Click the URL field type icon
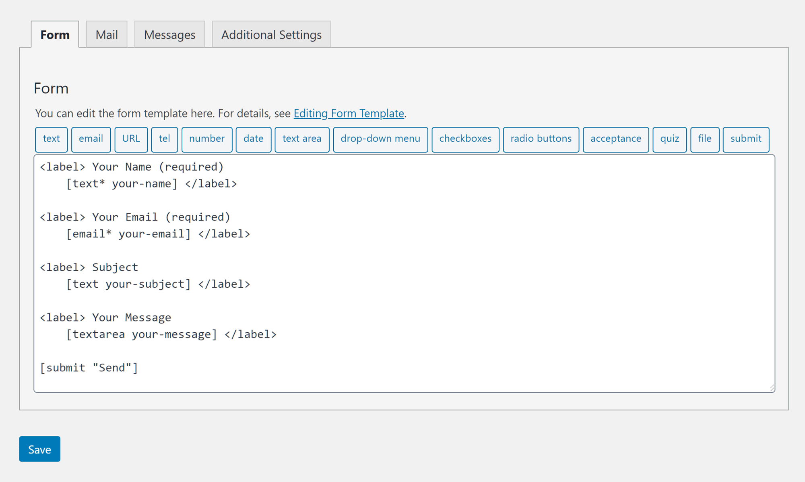 [x=130, y=138]
